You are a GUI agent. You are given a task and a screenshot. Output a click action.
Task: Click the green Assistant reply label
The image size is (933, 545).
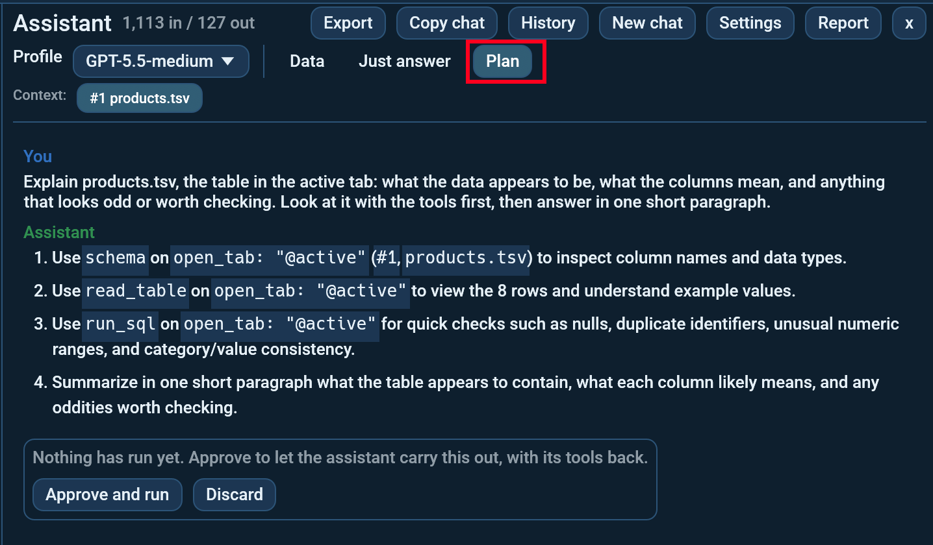pyautogui.click(x=59, y=232)
